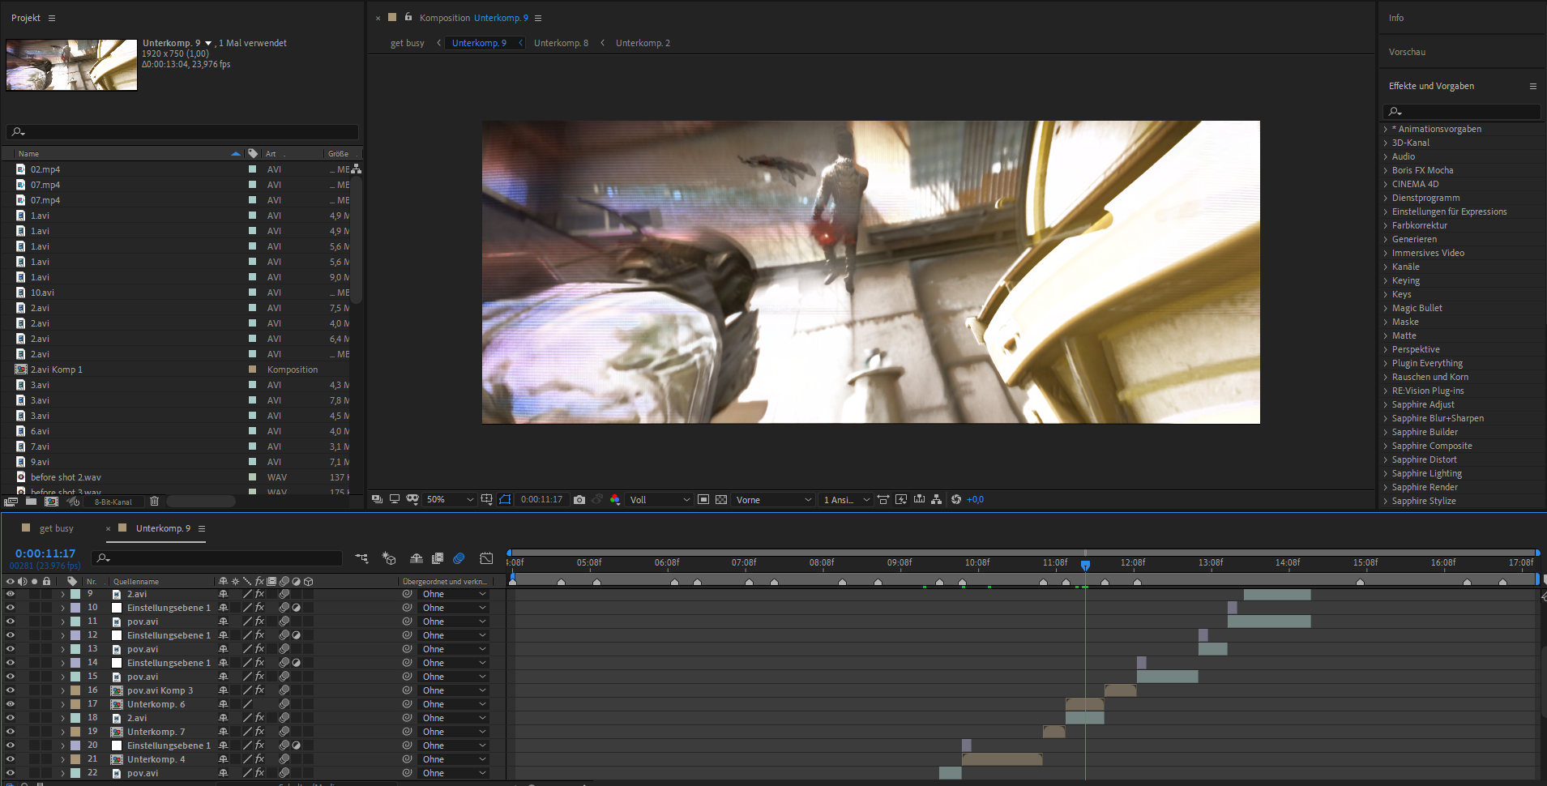This screenshot has height=786, width=1547.
Task: Open the Effekte und Vorgaben panel menu
Action: coord(1532,86)
